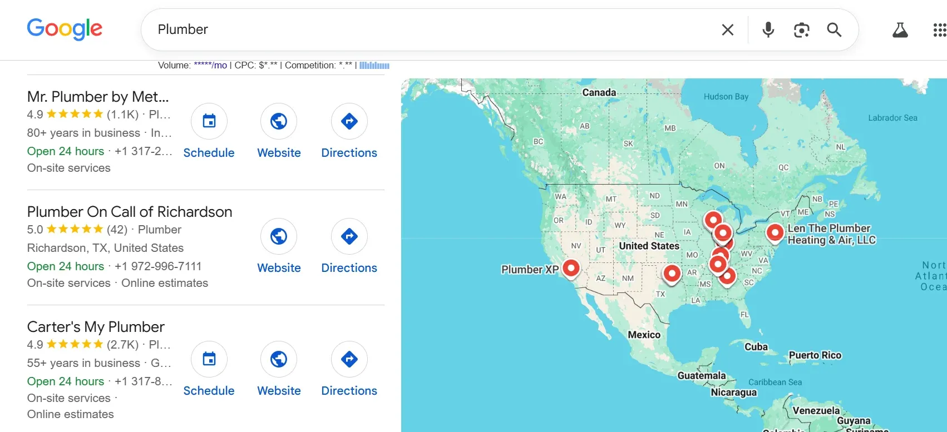Click the keyword volume /mo link
The image size is (947, 432).
point(210,65)
